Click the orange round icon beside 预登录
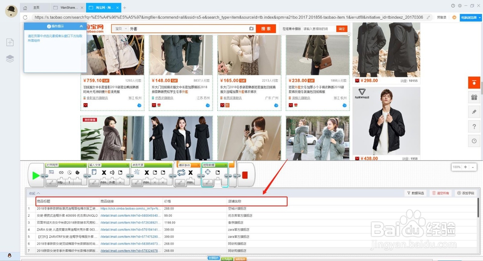Screen dimensions: 483x261 tap(454, 17)
